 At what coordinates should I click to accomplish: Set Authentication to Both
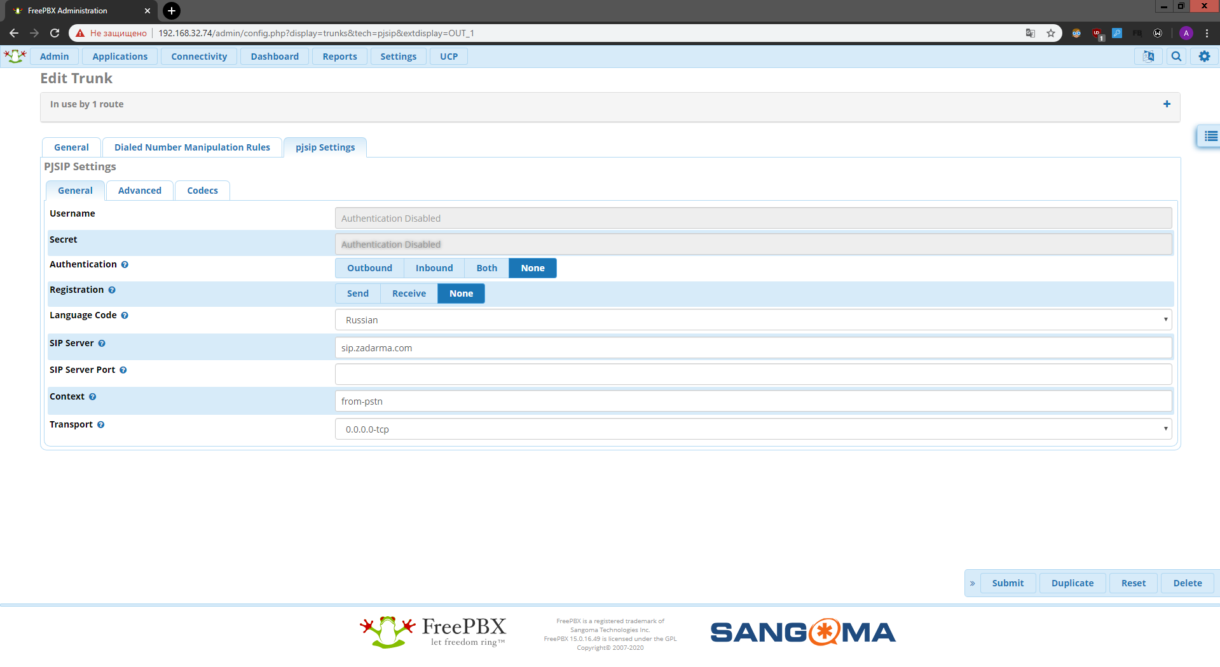(x=486, y=268)
